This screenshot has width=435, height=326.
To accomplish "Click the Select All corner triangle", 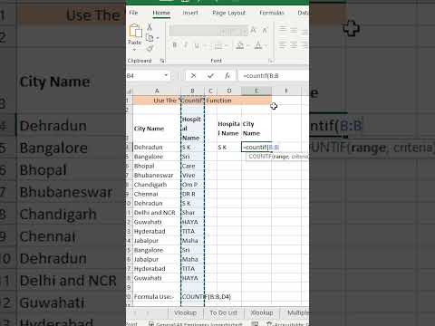I will (130, 91).
